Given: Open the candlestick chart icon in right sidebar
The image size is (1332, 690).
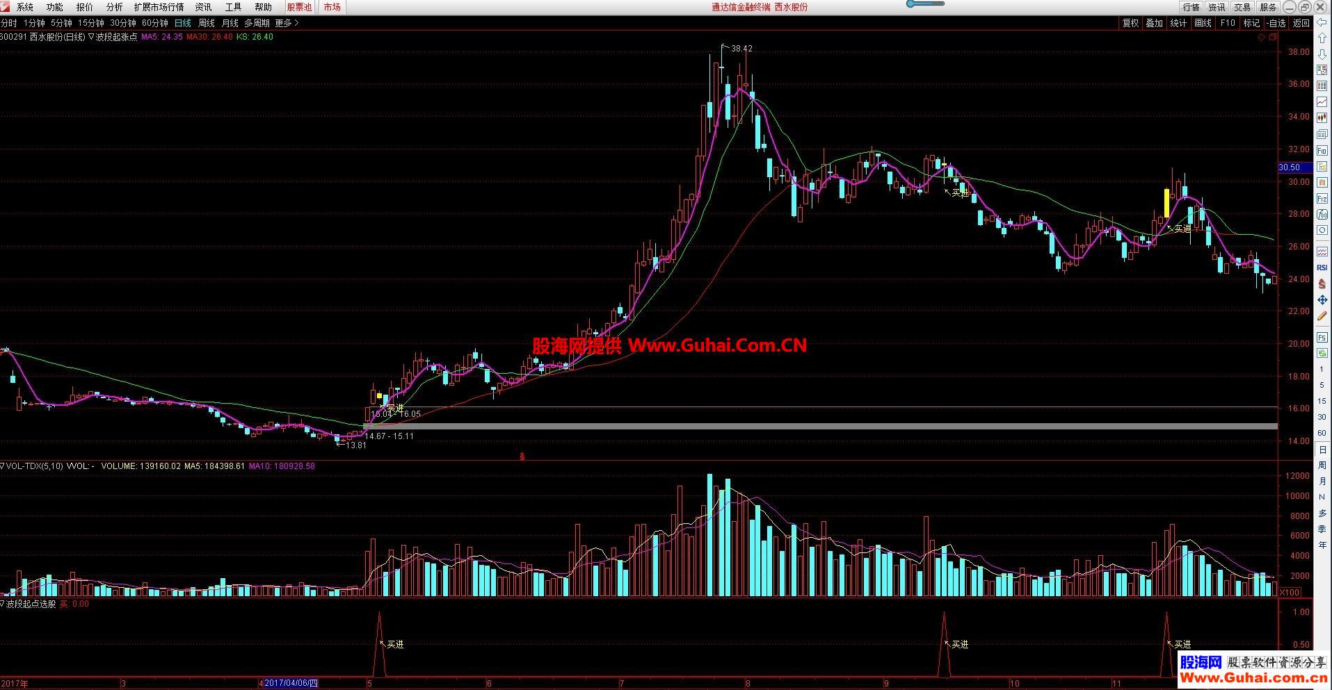Looking at the screenshot, I should [x=1322, y=117].
